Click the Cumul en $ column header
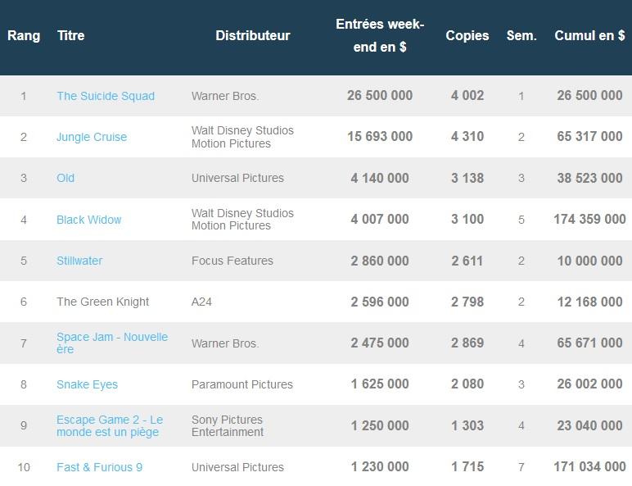 tap(589, 35)
